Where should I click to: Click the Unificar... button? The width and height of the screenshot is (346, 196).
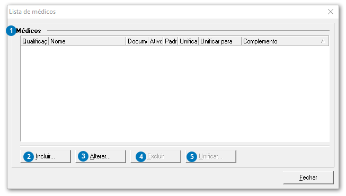click(x=211, y=156)
